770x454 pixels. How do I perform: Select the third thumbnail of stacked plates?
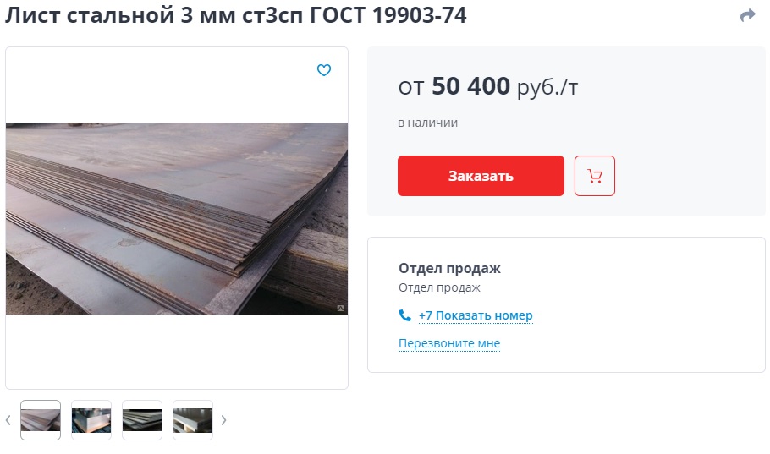pyautogui.click(x=142, y=420)
